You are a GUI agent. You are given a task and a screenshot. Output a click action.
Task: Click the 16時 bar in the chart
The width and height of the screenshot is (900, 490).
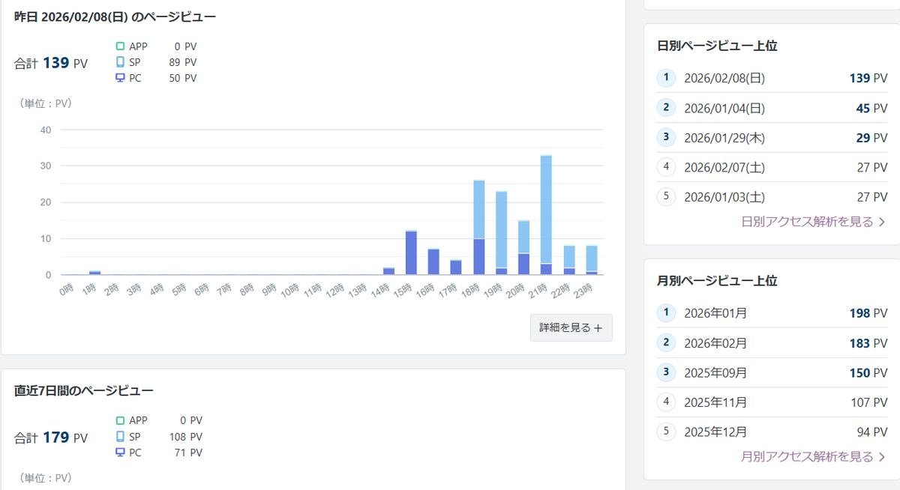point(433,261)
